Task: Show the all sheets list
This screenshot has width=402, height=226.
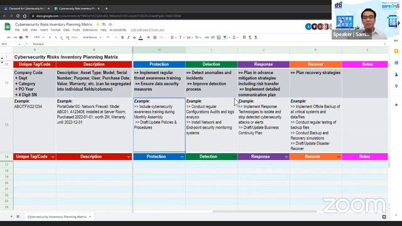Action: click(x=18, y=217)
